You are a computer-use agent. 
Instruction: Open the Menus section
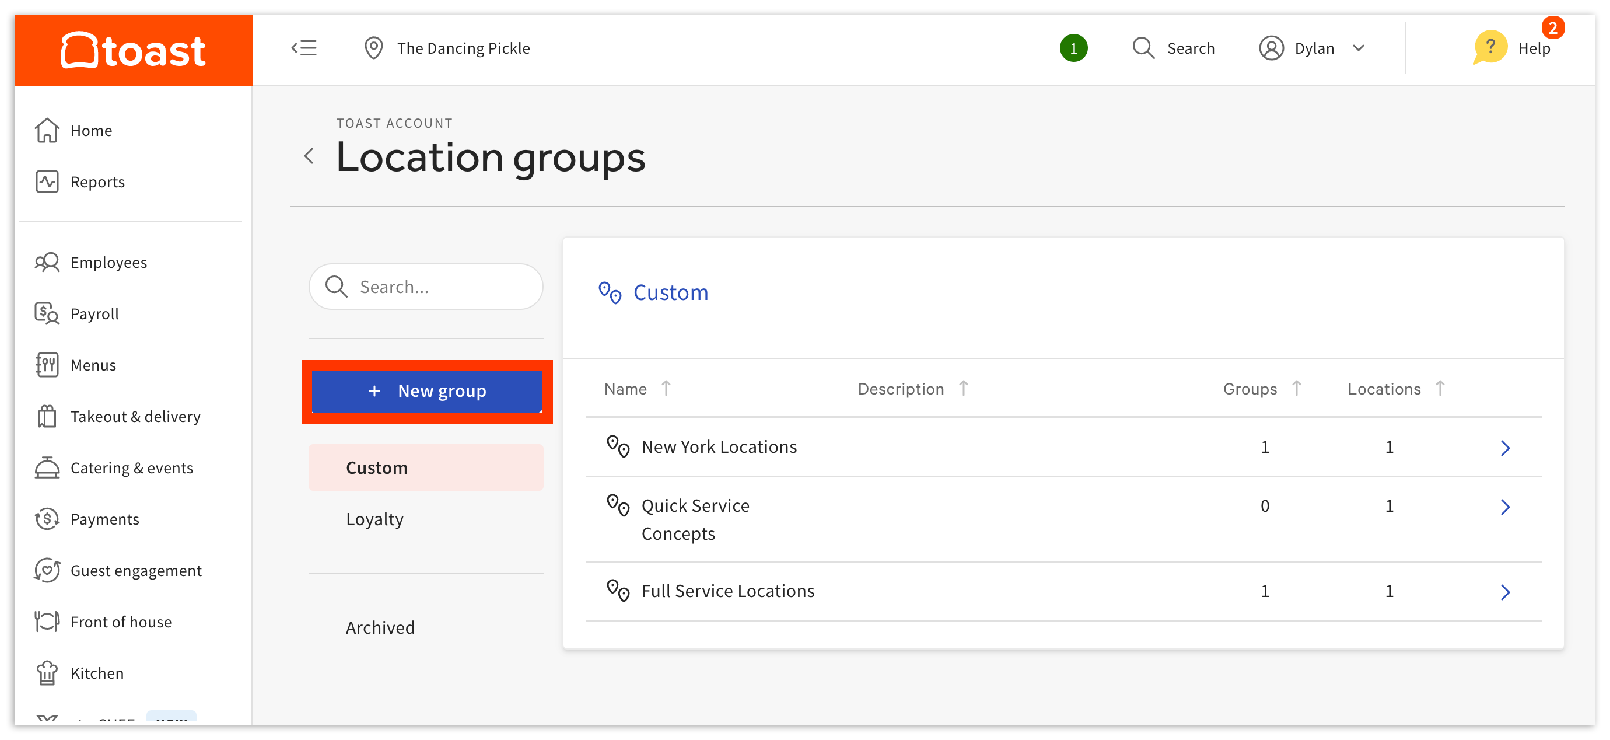click(x=93, y=365)
